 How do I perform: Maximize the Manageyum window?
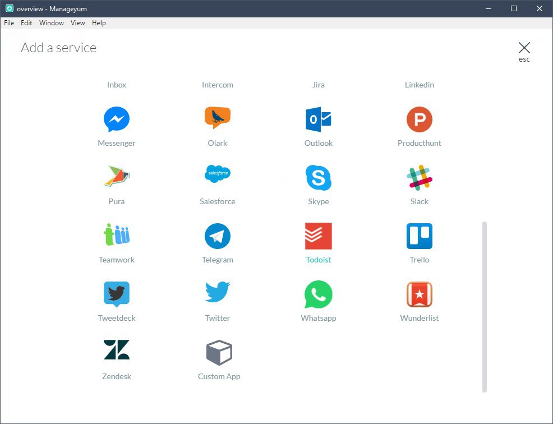point(514,8)
